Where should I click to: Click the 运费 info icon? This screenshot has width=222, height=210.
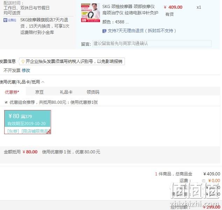point(203,181)
